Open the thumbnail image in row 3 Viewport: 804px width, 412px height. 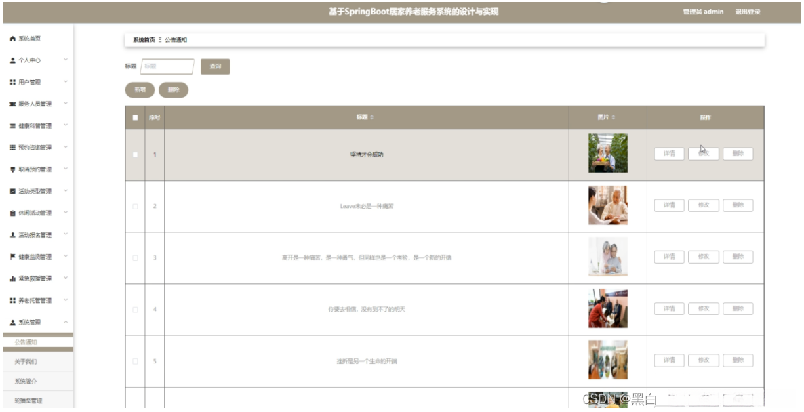pyautogui.click(x=607, y=257)
